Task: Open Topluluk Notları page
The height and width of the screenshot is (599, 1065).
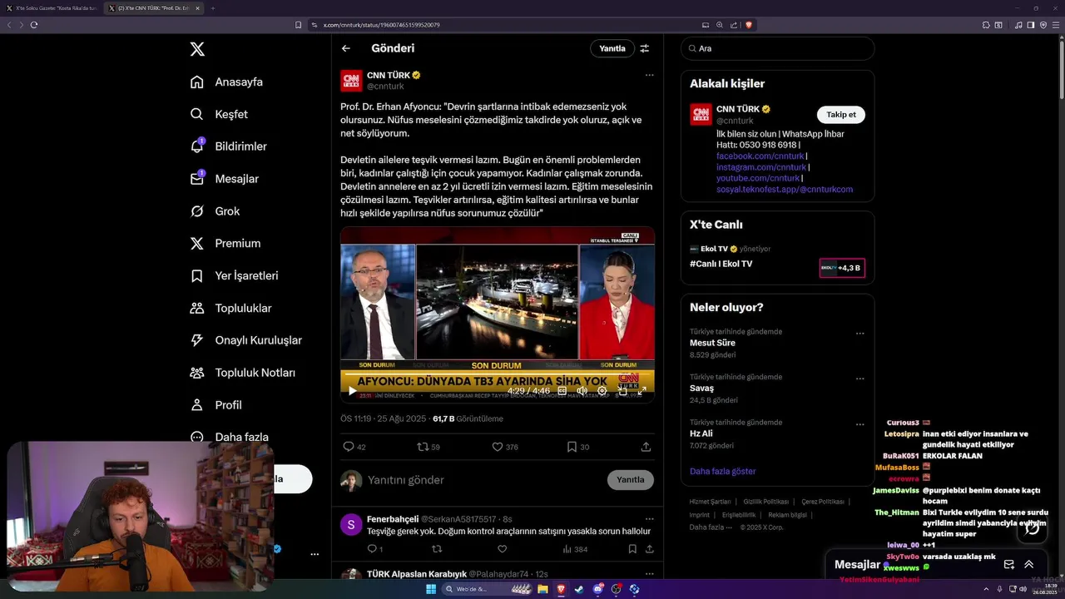Action: click(242, 373)
